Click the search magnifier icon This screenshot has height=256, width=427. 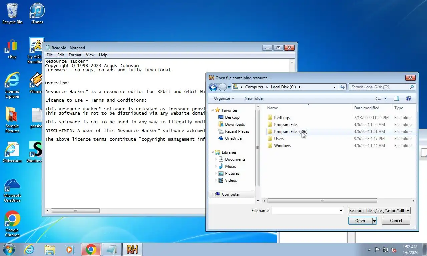(412, 87)
